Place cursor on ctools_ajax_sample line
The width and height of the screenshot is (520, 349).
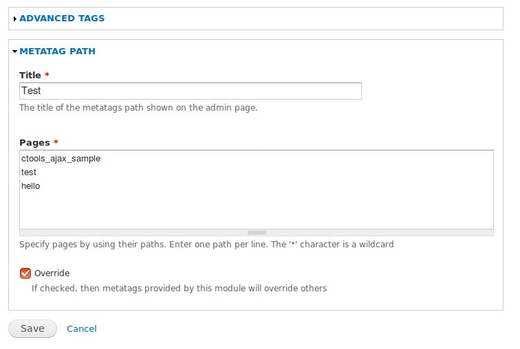(61, 159)
